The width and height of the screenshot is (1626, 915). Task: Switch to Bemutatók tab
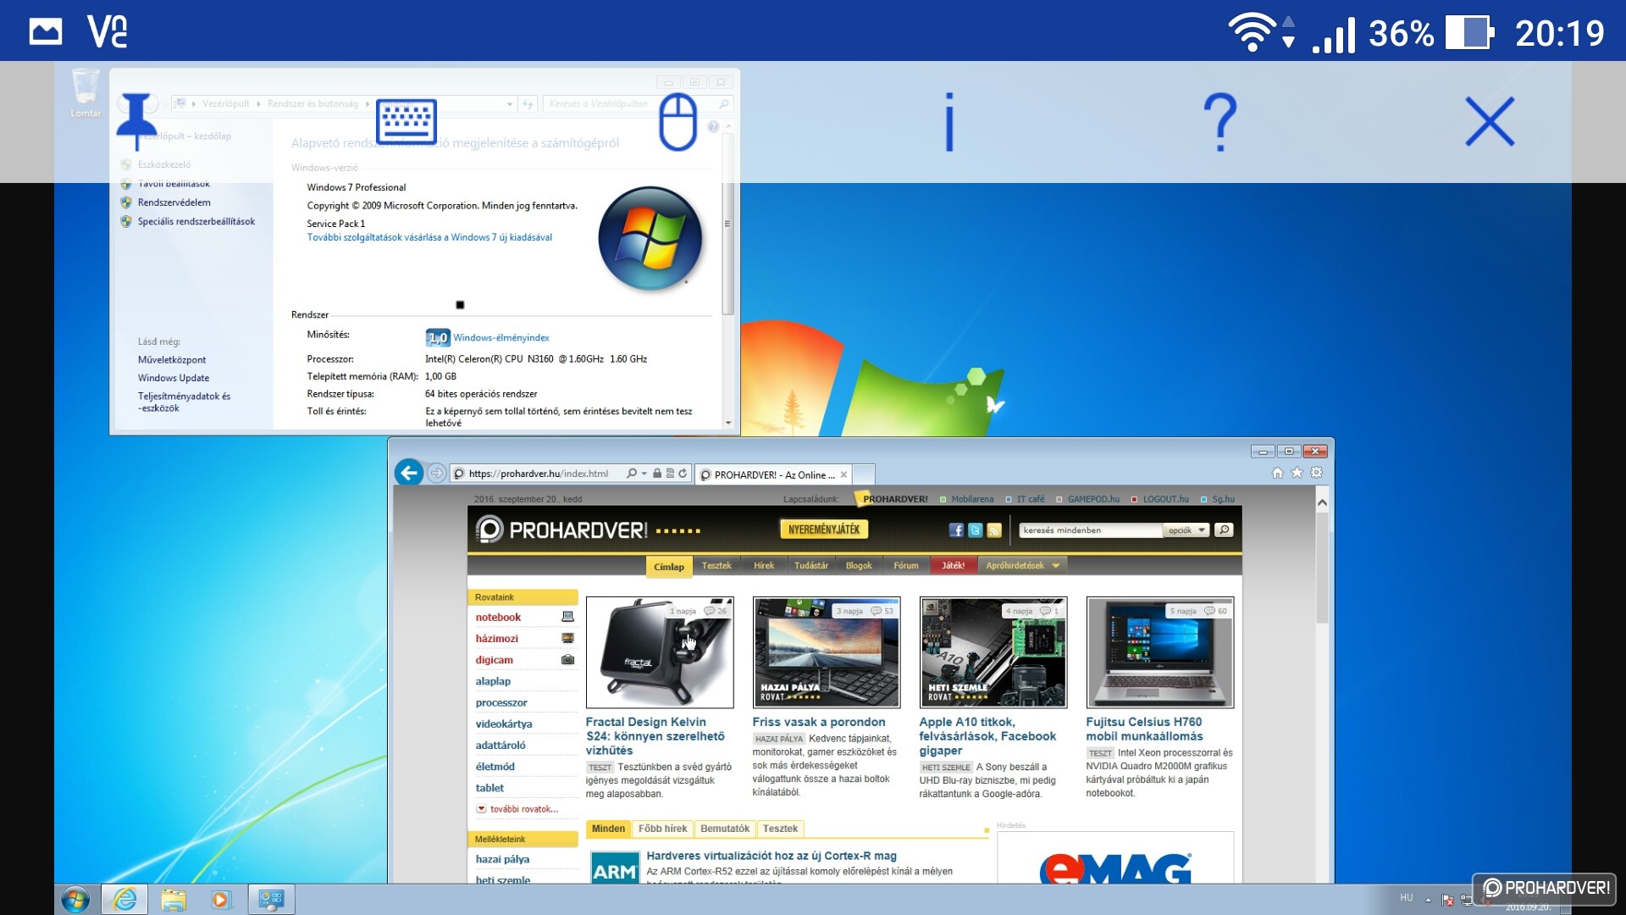(725, 829)
